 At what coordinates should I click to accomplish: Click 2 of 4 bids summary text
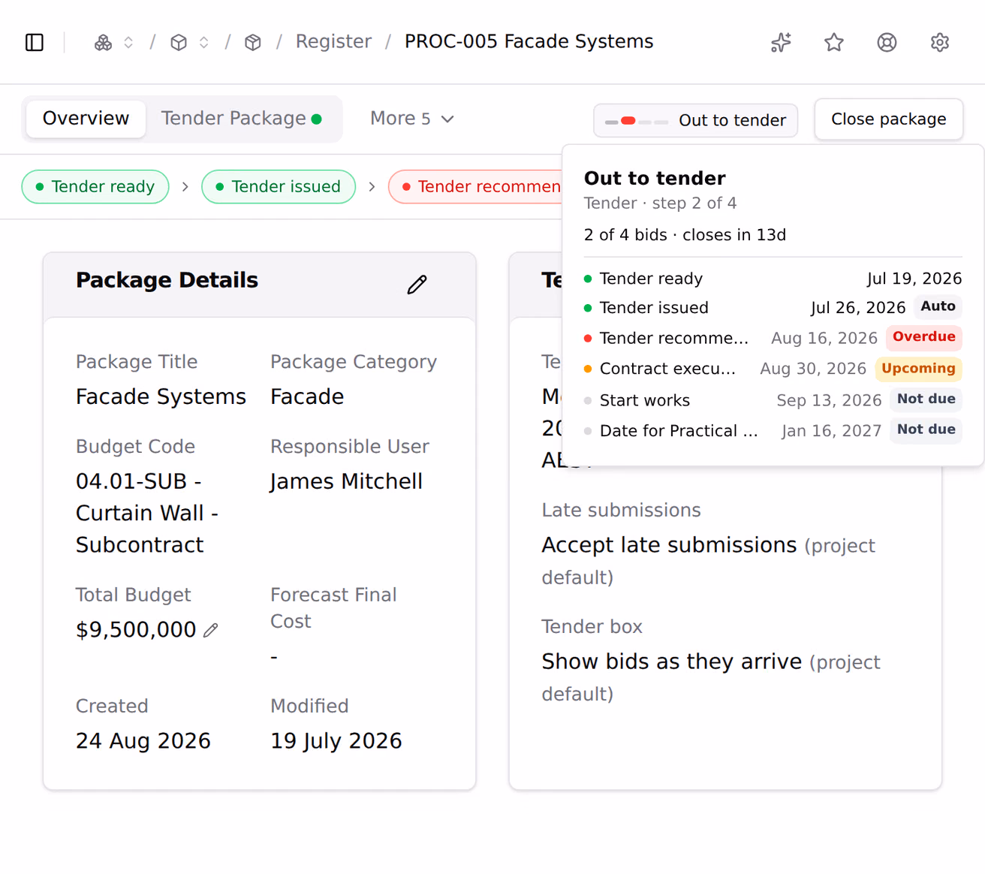pos(685,235)
